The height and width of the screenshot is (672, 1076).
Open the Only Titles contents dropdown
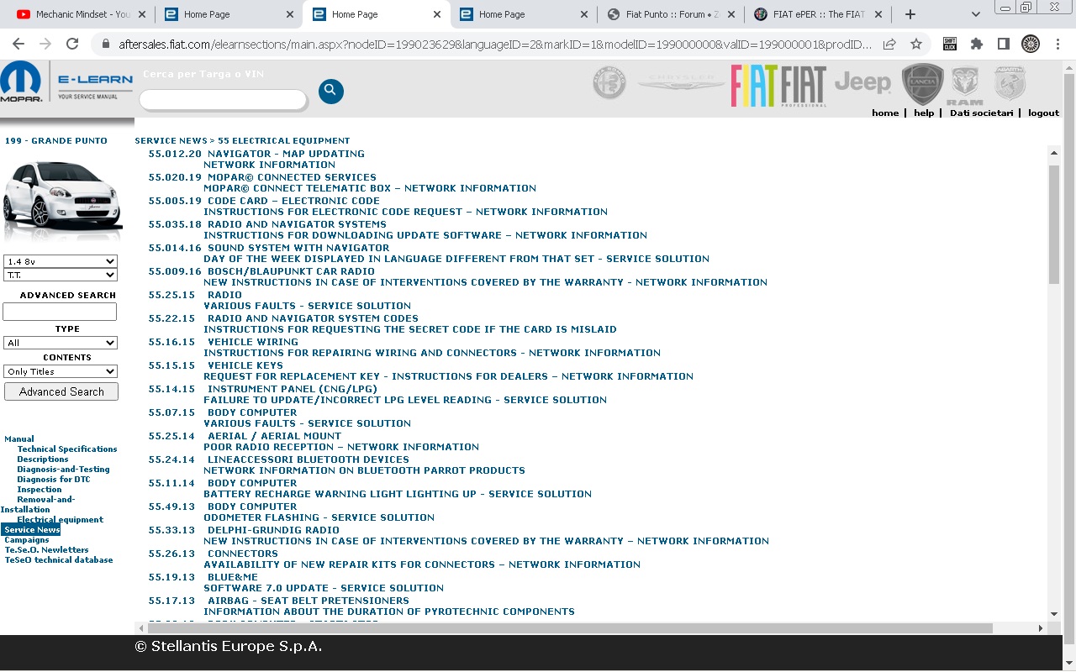coord(61,371)
